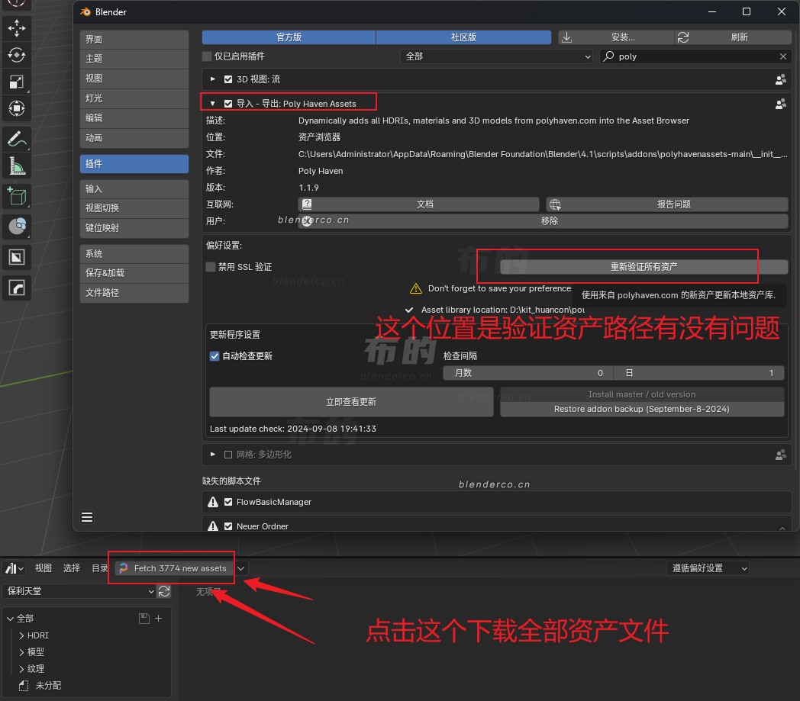Expand the 纹理 catalog
800x701 pixels.
(x=21, y=669)
